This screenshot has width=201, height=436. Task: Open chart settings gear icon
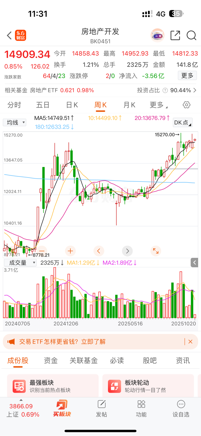[186, 105]
